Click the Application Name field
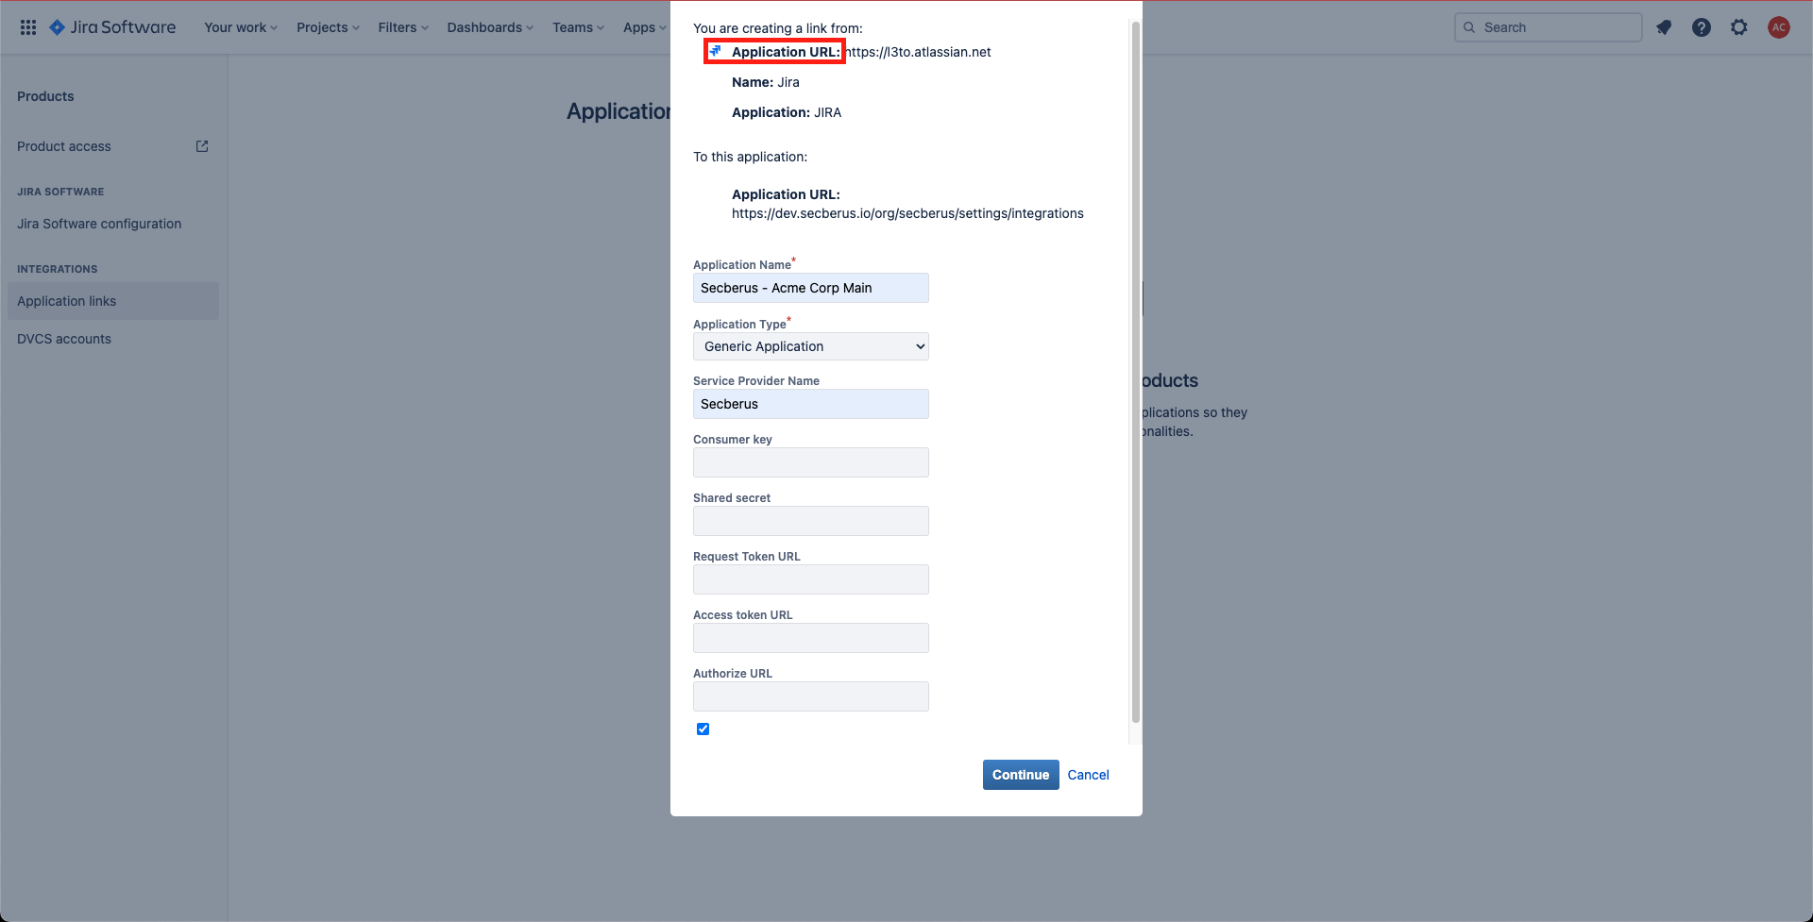 (811, 288)
